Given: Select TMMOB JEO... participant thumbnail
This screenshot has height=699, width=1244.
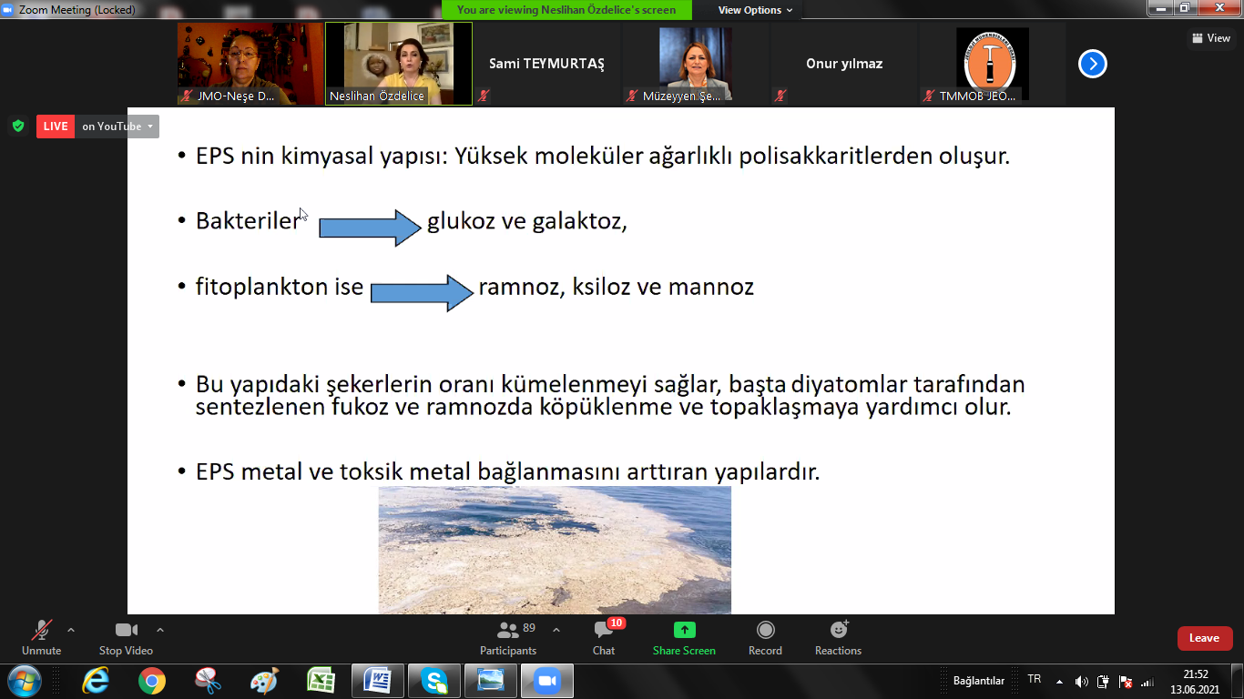Looking at the screenshot, I should pyautogui.click(x=992, y=64).
